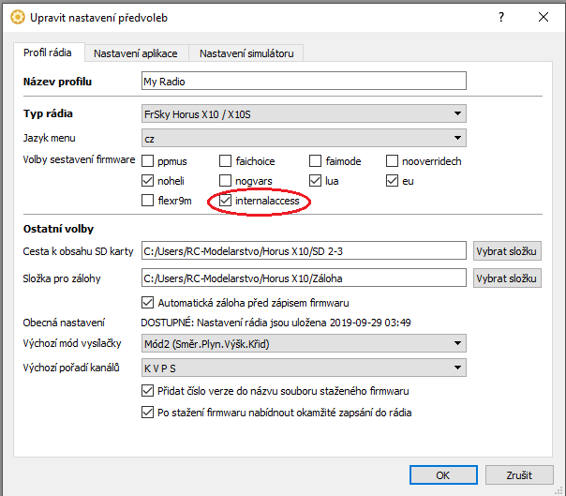Screen dimensions: 566x496
Task: Confirm settings with OK button
Action: coord(443,474)
